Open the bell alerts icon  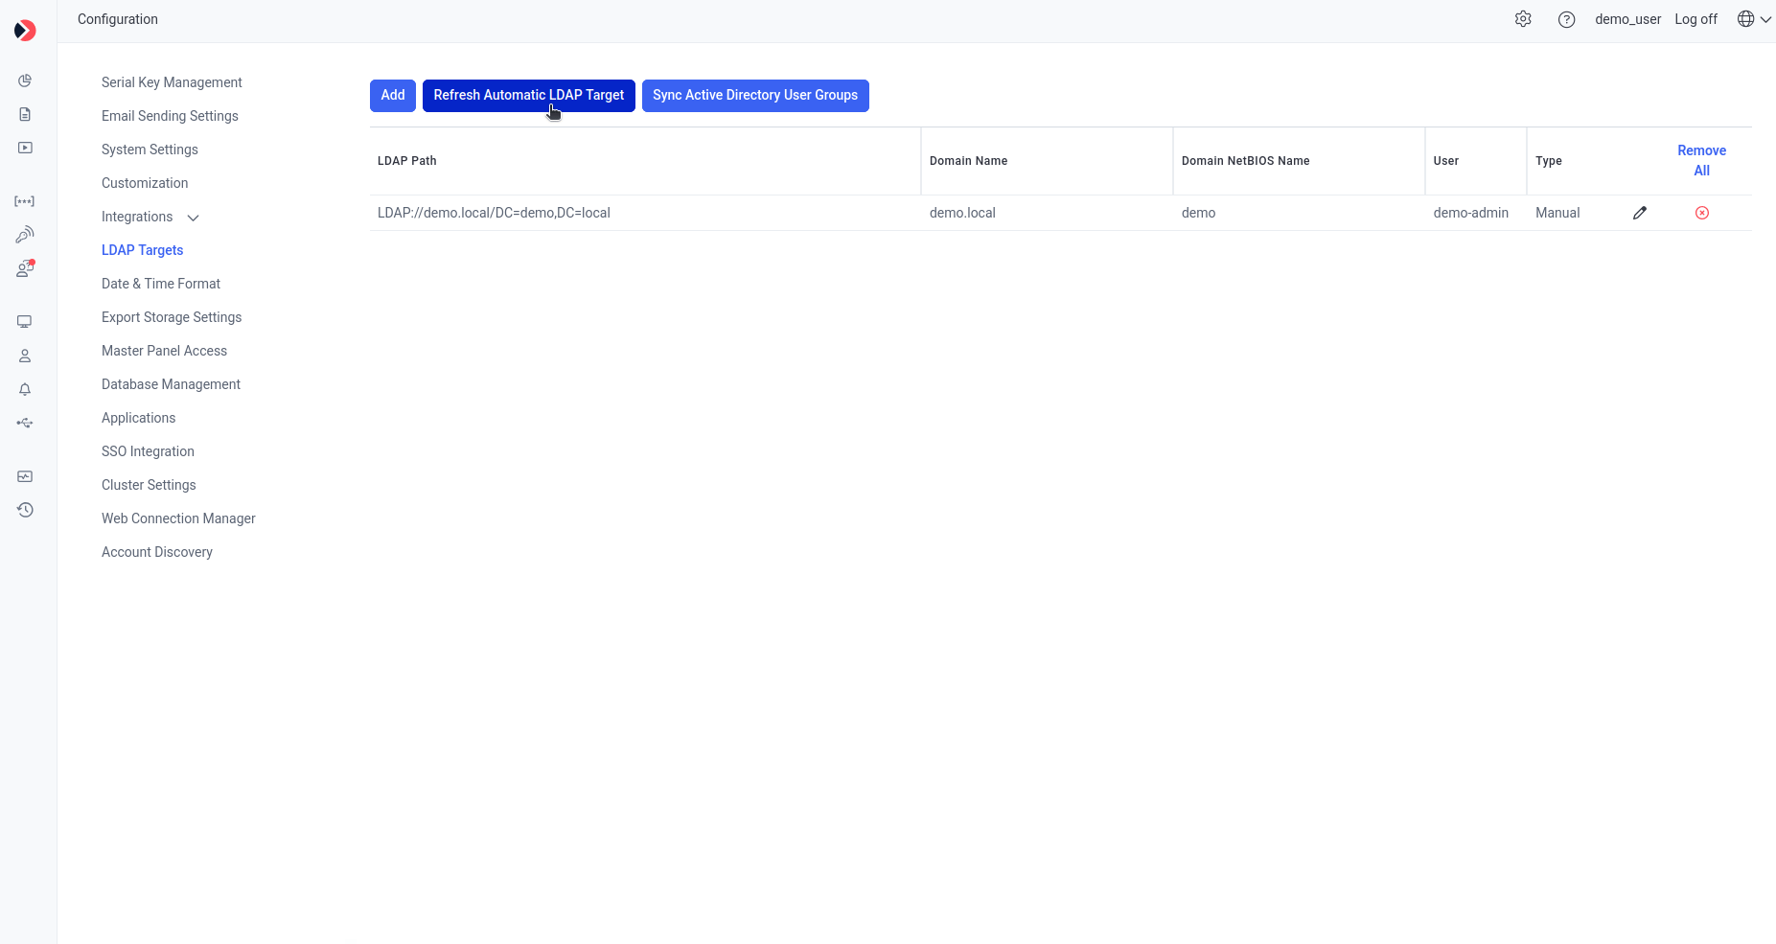(x=25, y=389)
